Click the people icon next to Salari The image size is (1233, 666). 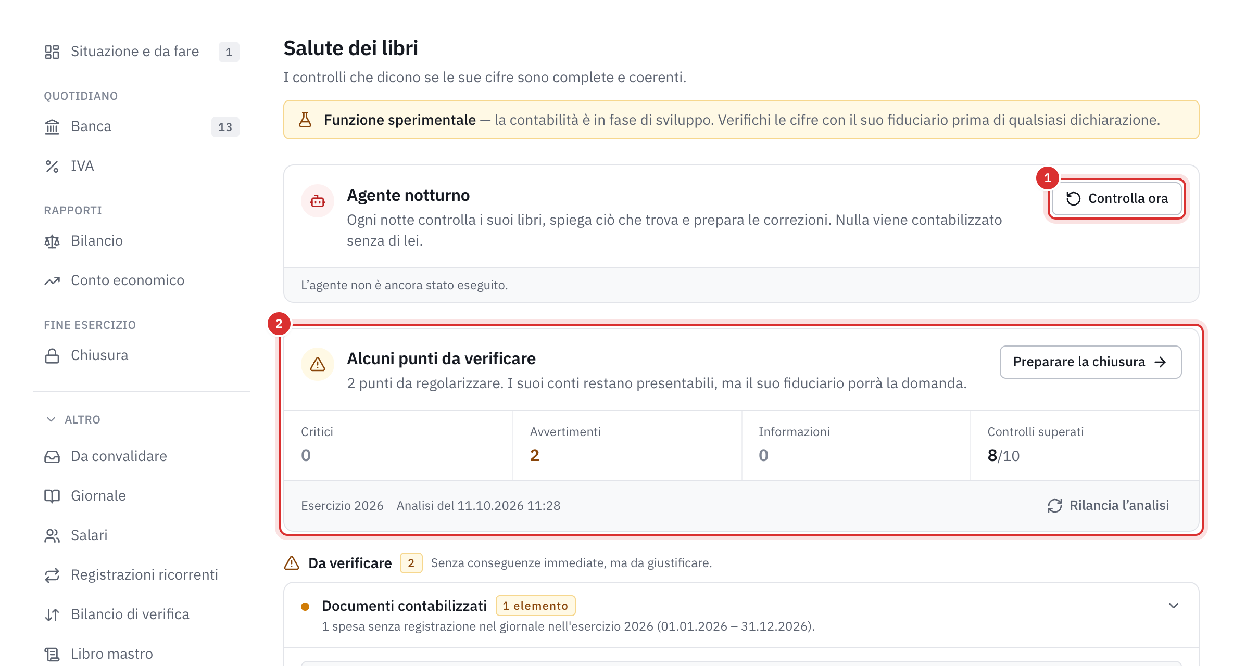point(52,535)
